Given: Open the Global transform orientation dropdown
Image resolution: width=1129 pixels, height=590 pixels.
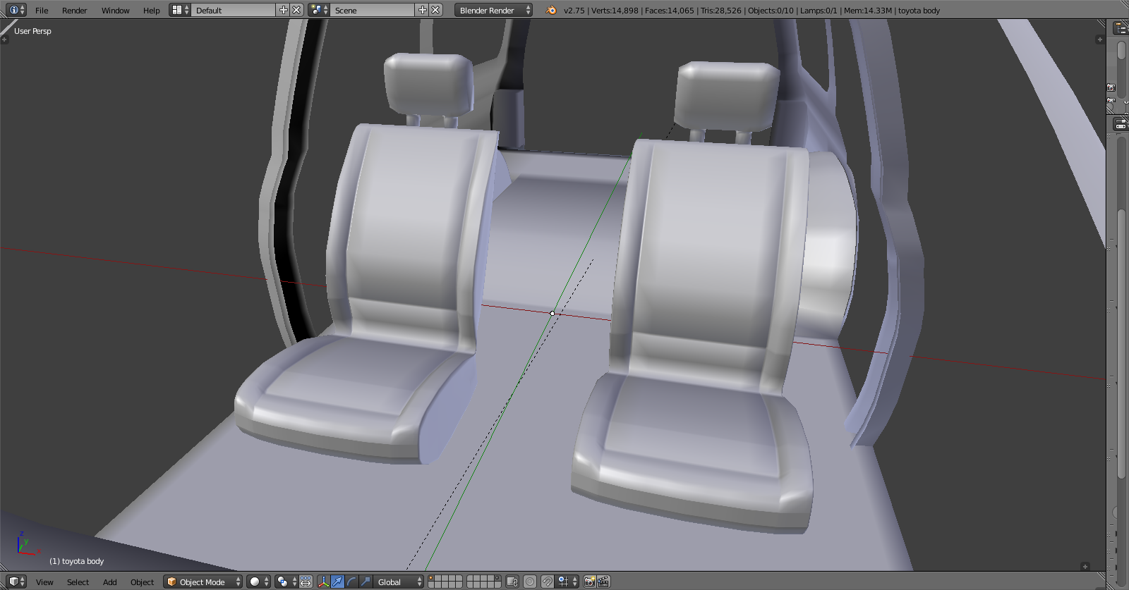Looking at the screenshot, I should 399,582.
